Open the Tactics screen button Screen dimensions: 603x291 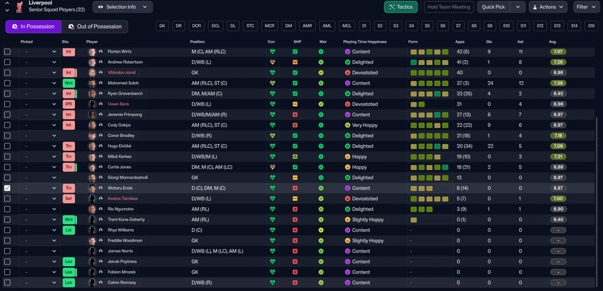[401, 7]
